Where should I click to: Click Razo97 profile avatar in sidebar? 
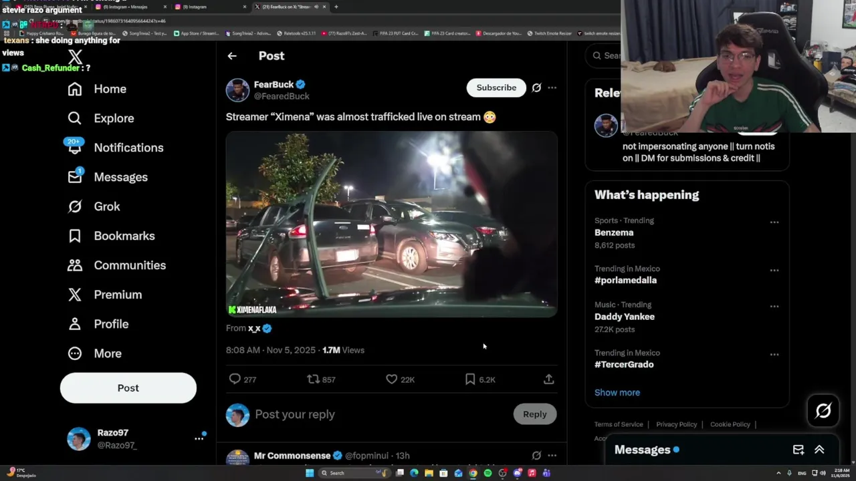tap(79, 439)
